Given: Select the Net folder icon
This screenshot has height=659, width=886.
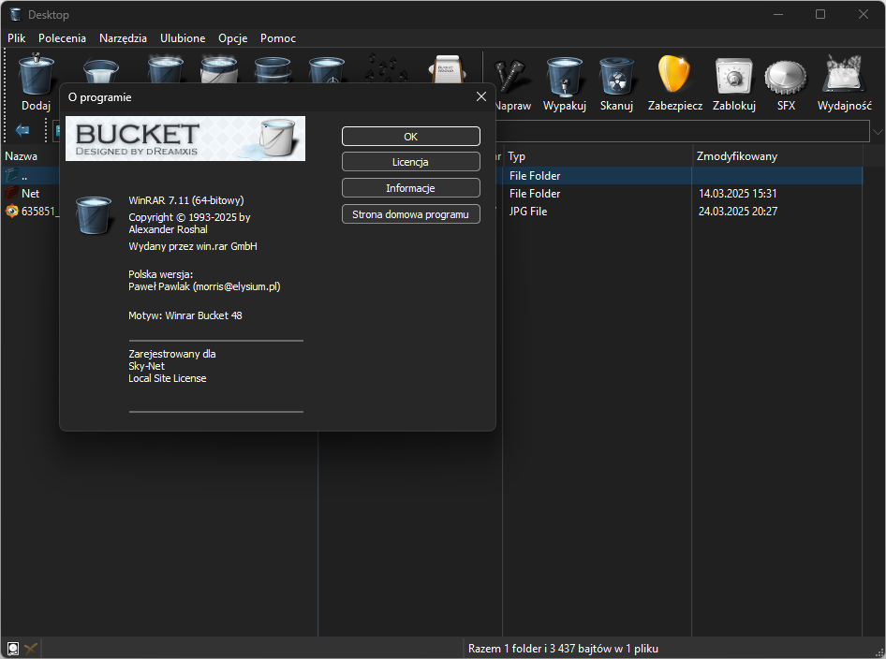Looking at the screenshot, I should 11,193.
